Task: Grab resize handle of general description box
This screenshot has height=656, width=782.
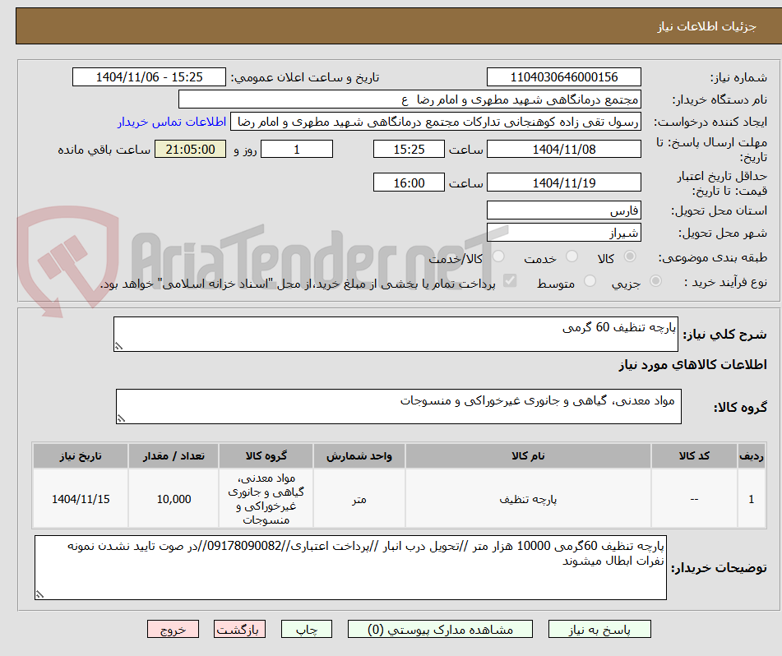Action: [x=118, y=346]
